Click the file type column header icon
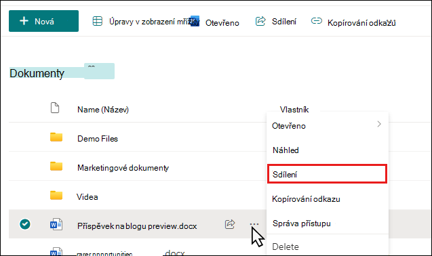 pos(55,108)
